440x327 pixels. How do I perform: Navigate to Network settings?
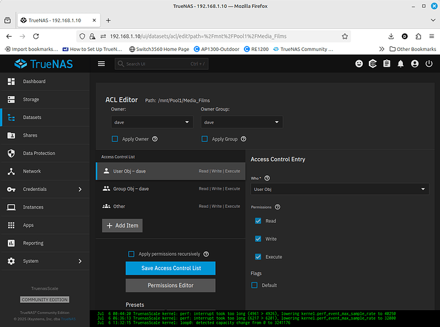[x=45, y=171]
